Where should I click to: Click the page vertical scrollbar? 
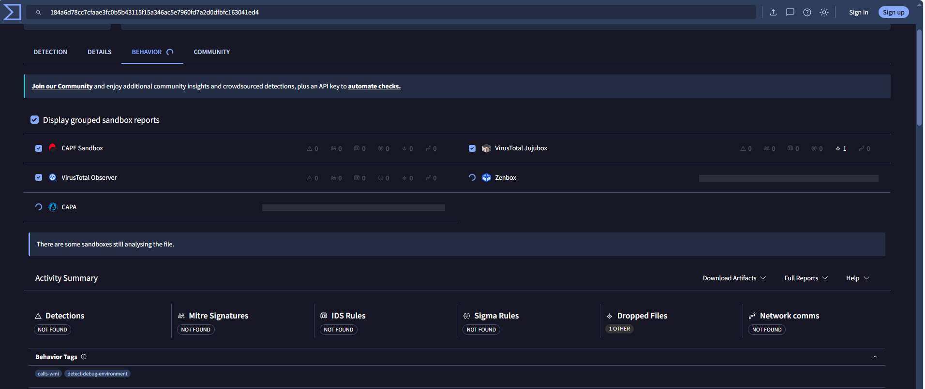pyautogui.click(x=919, y=77)
